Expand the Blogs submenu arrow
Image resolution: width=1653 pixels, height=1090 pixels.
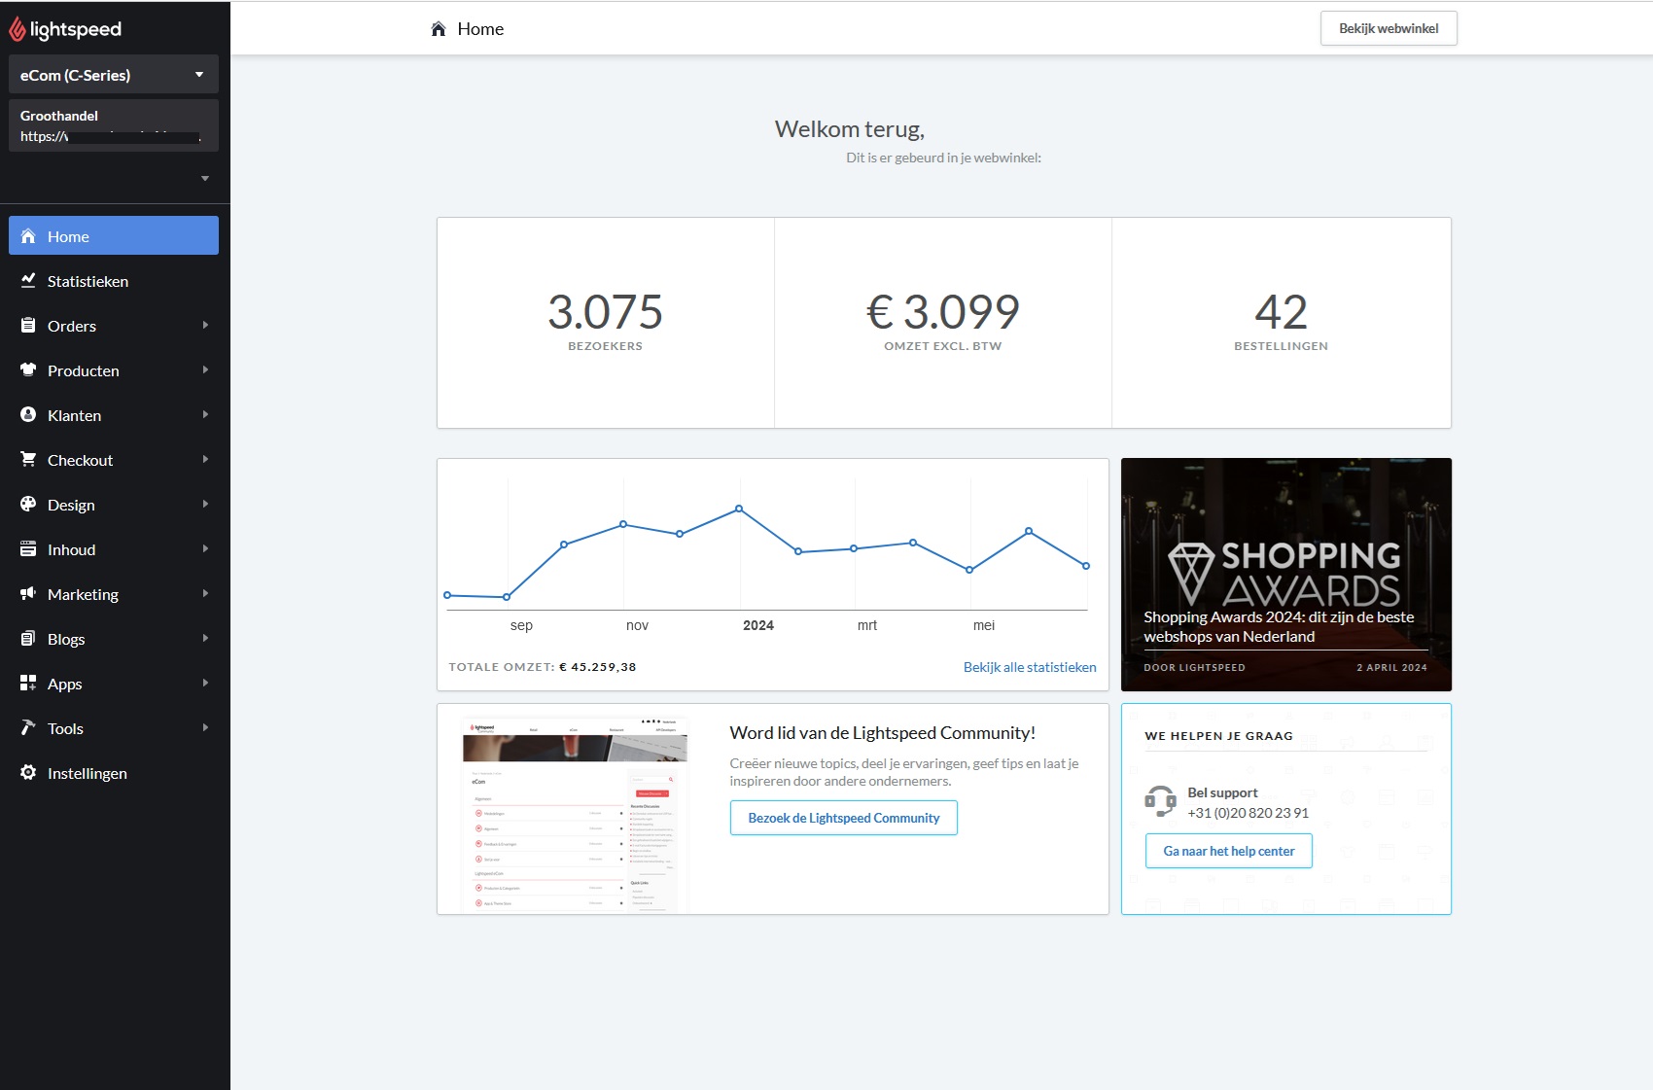[205, 639]
